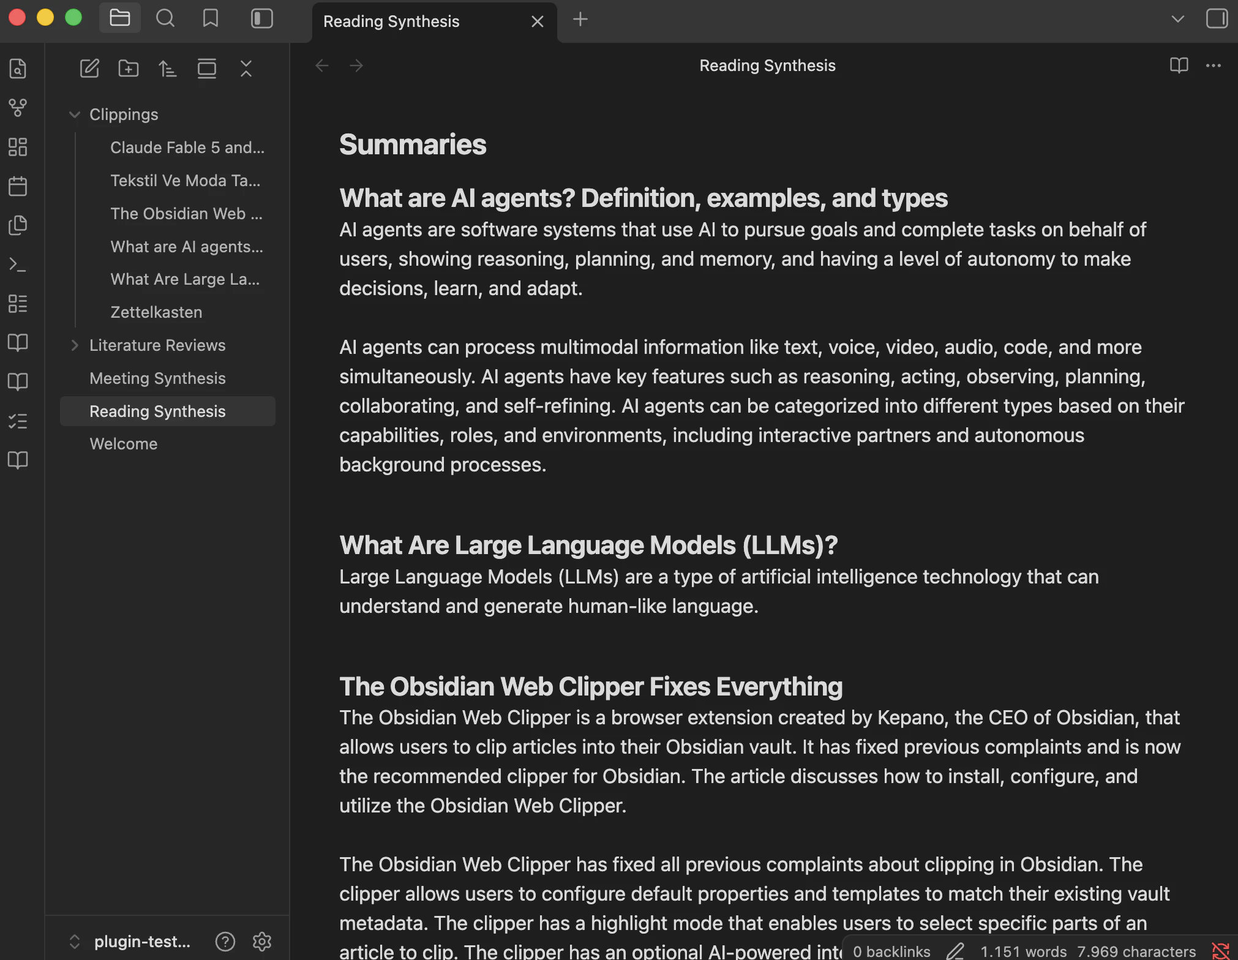
Task: Open the Files explorer folder icon
Action: coord(119,18)
